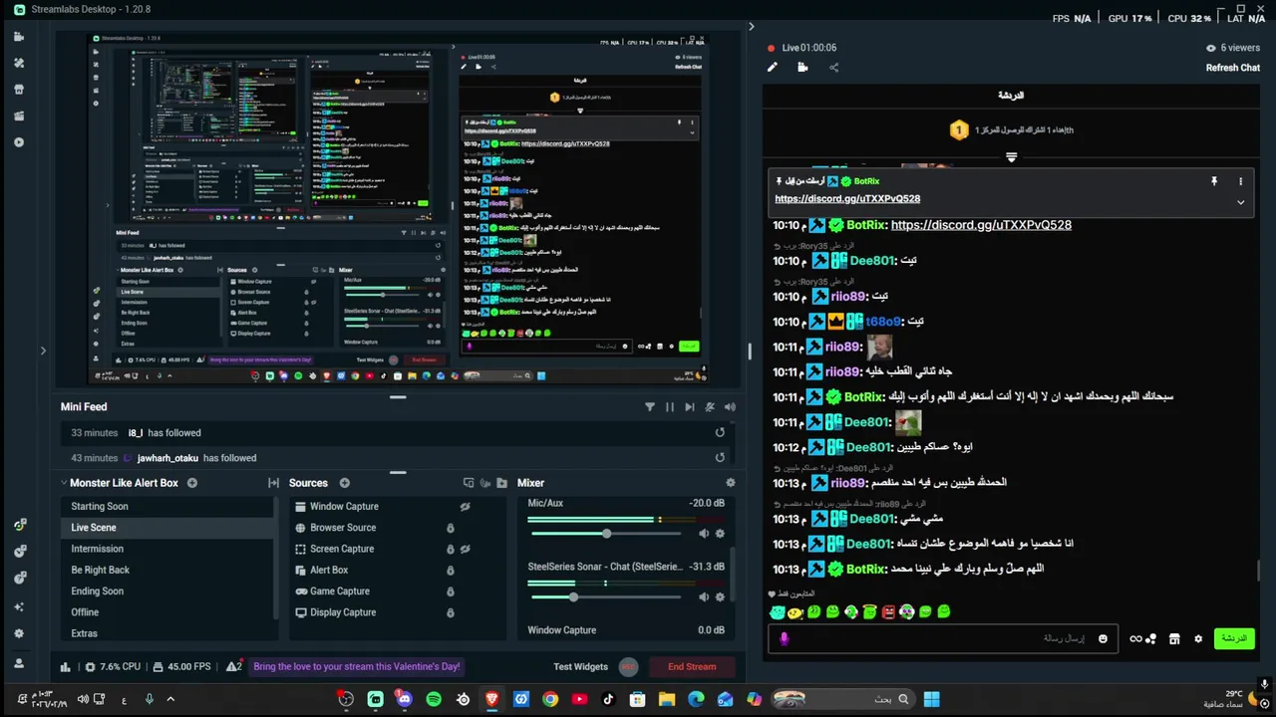This screenshot has width=1276, height=717.
Task: Open the Editor icon in the left sidebar
Action: (19, 37)
